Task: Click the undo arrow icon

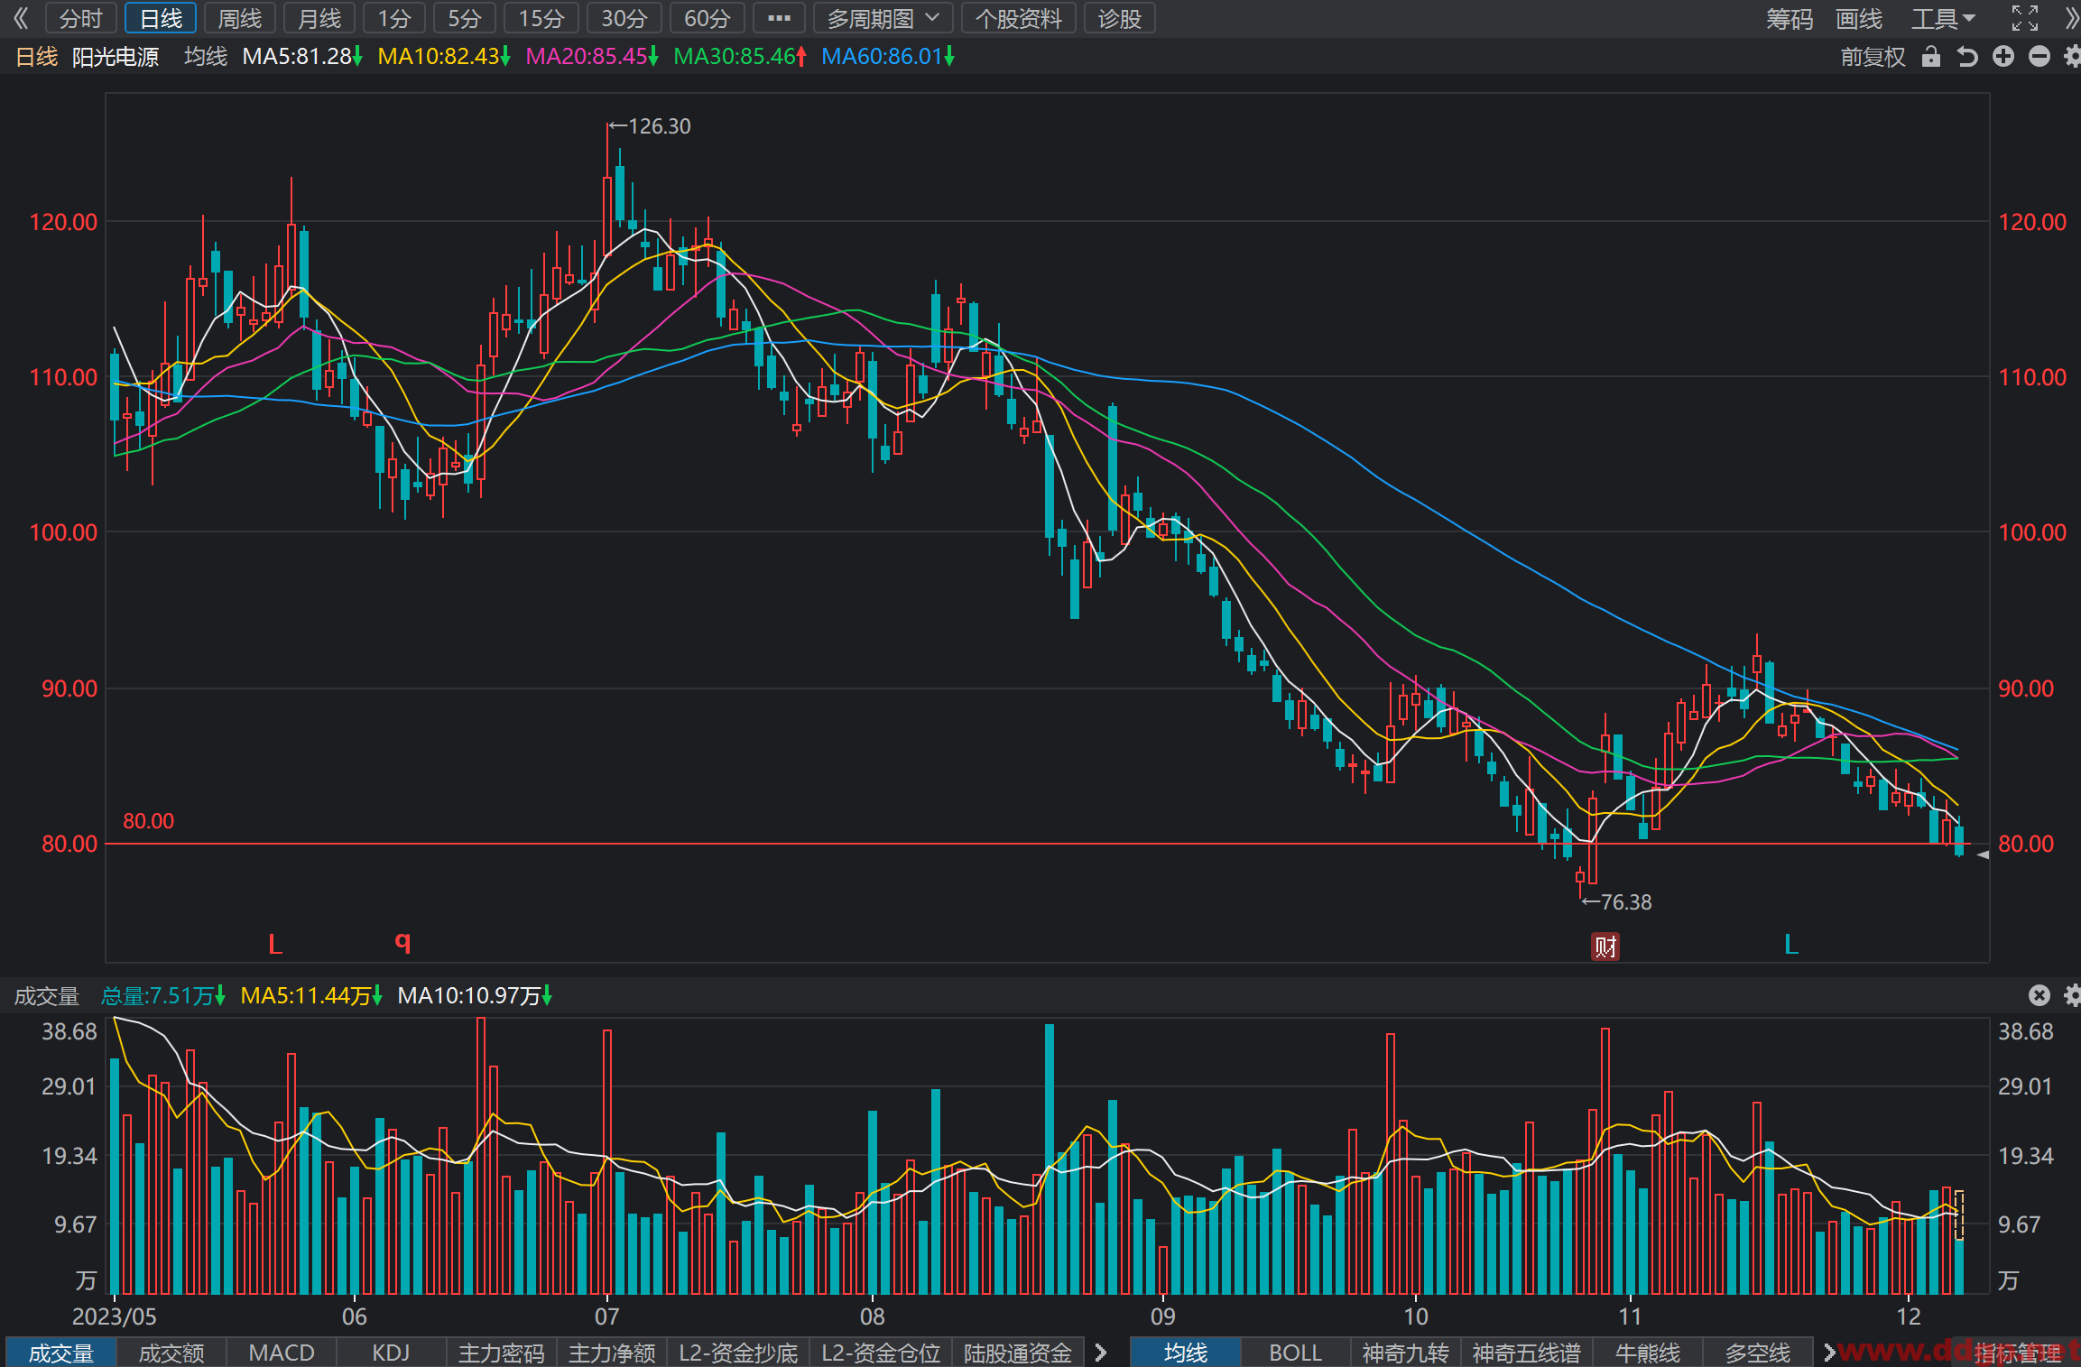Action: pyautogui.click(x=1967, y=57)
